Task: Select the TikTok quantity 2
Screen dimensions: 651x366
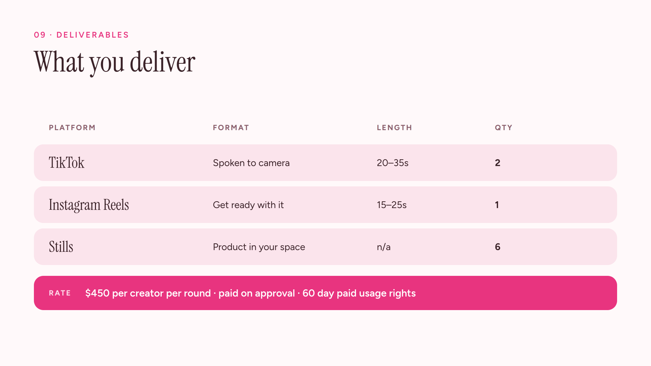Action: [x=497, y=163]
